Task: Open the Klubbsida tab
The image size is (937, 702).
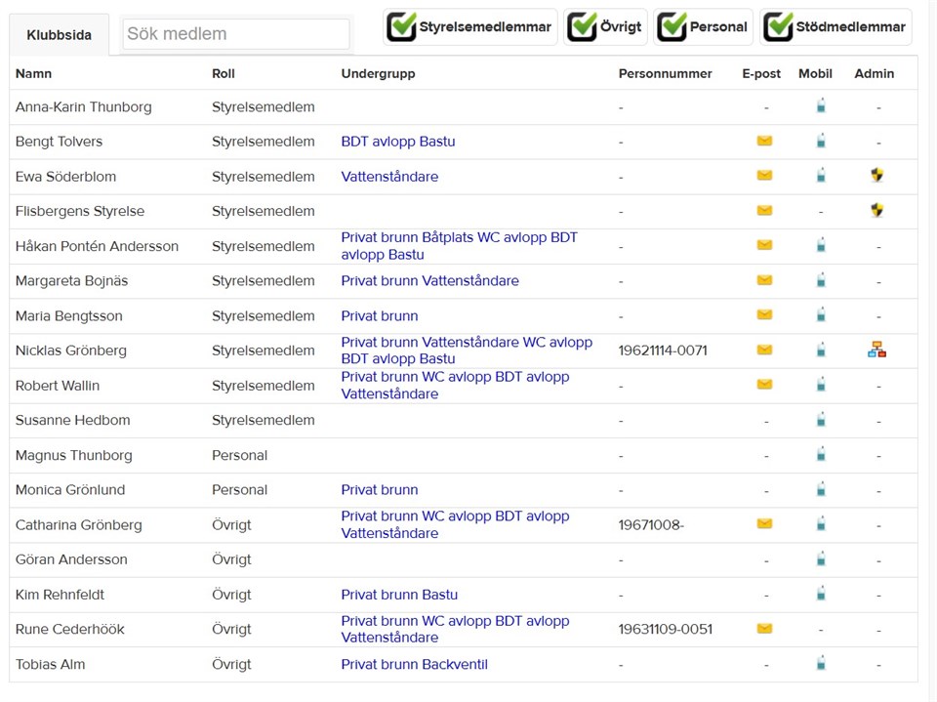Action: (x=60, y=35)
